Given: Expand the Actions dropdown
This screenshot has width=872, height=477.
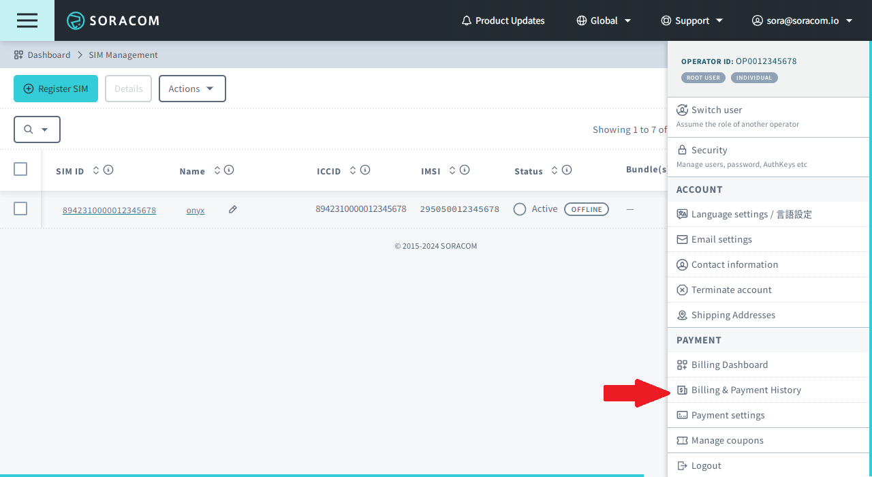Looking at the screenshot, I should 192,89.
